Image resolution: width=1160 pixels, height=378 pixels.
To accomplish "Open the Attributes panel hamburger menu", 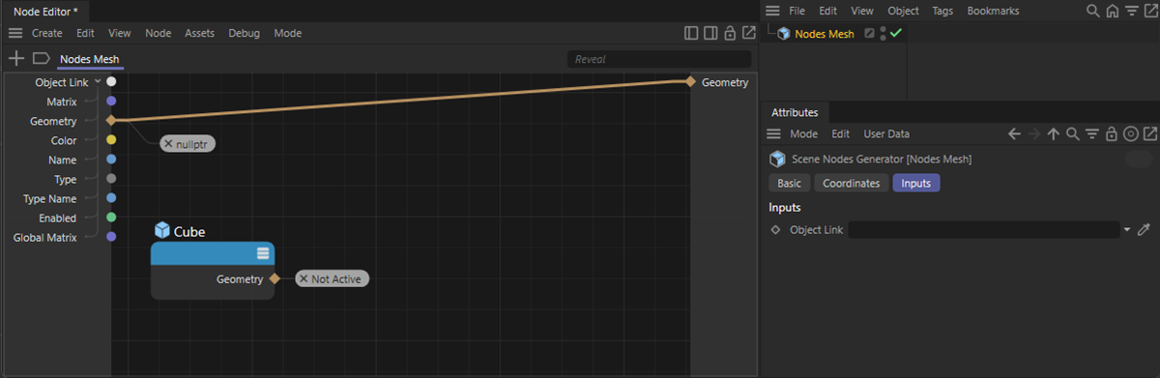I will 773,133.
